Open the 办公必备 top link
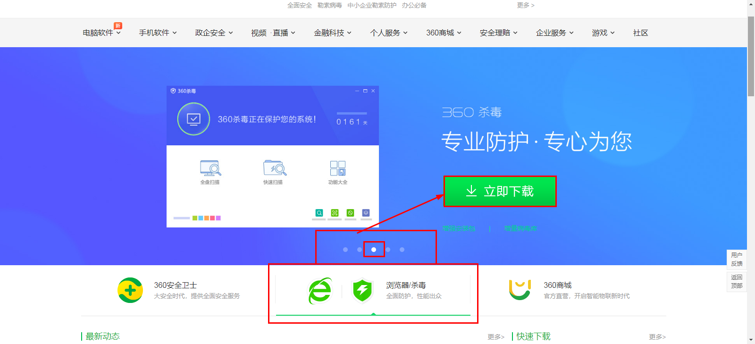This screenshot has height=344, width=755. [414, 5]
